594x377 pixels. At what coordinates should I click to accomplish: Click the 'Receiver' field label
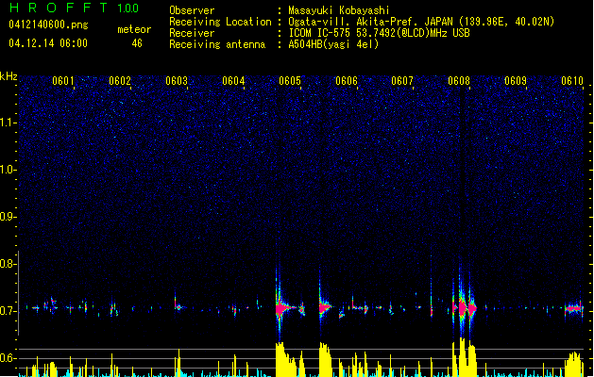[192, 33]
